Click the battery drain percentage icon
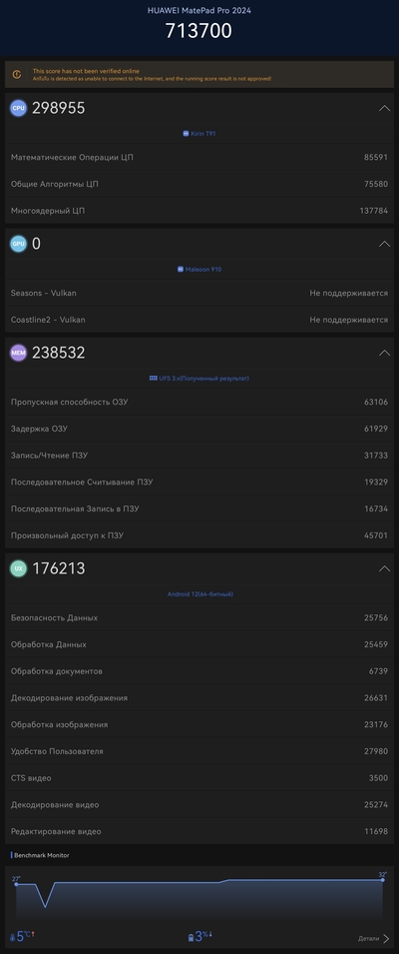 pyautogui.click(x=191, y=938)
